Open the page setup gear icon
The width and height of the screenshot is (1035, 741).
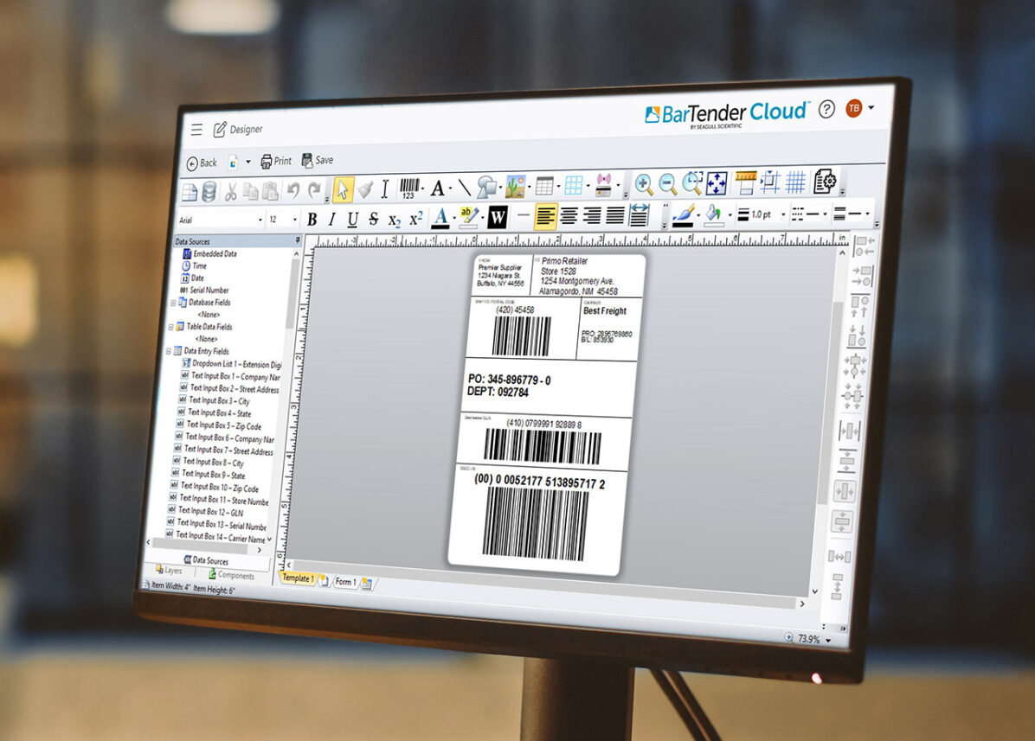(825, 182)
